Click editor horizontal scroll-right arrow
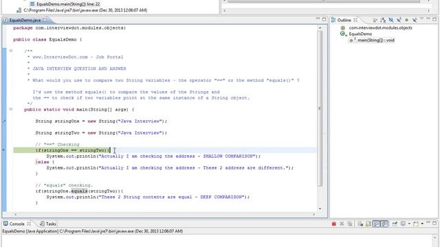 [313, 215]
